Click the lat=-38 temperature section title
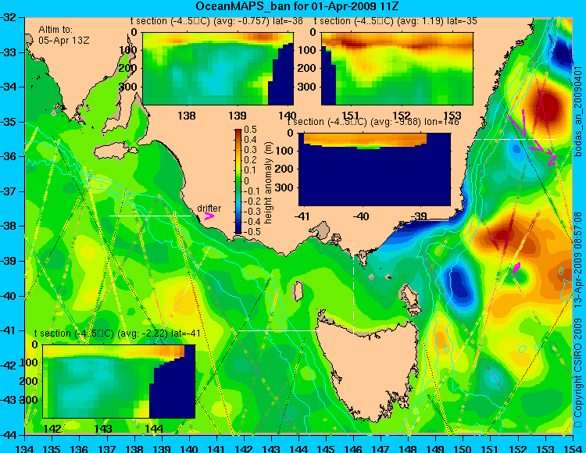Screen dimensions: 586x453 [x=216, y=21]
